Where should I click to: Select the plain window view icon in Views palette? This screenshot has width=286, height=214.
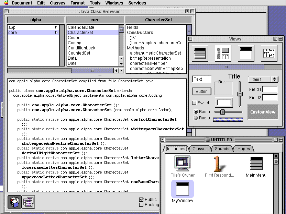tap(246, 53)
